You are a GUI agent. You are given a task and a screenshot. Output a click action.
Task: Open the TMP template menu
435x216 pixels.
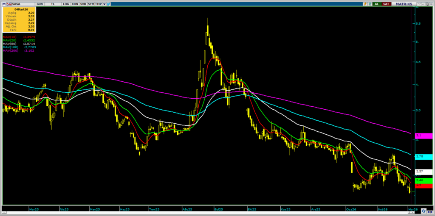[99, 3]
